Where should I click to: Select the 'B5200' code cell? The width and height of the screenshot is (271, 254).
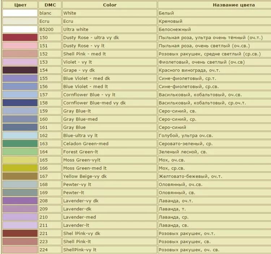click(50, 29)
